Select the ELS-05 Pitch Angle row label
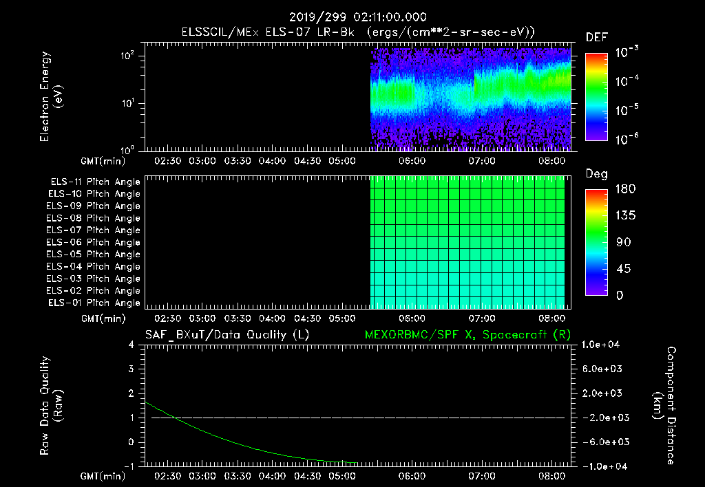This screenshot has height=487, width=705. tap(93, 255)
